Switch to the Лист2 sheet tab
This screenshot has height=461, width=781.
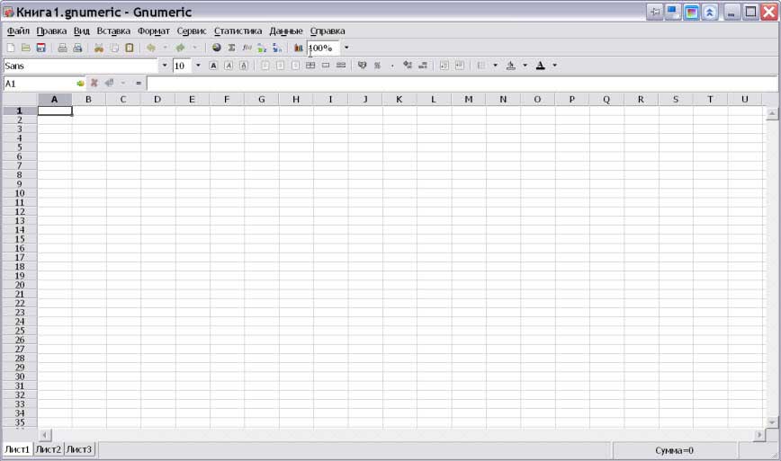click(48, 449)
